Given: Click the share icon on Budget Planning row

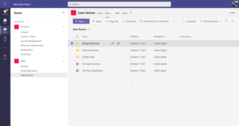Looking at the screenshot, I should [x=112, y=43].
